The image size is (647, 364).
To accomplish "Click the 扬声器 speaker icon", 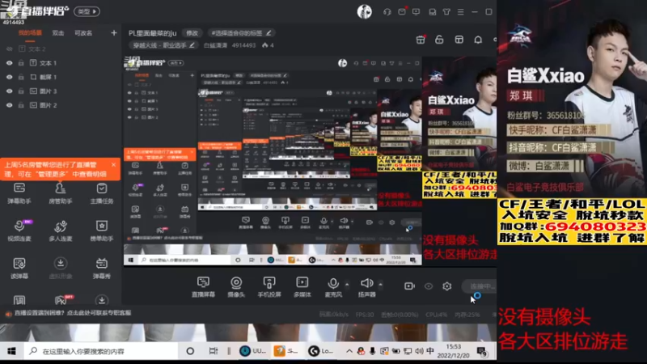I will (366, 283).
